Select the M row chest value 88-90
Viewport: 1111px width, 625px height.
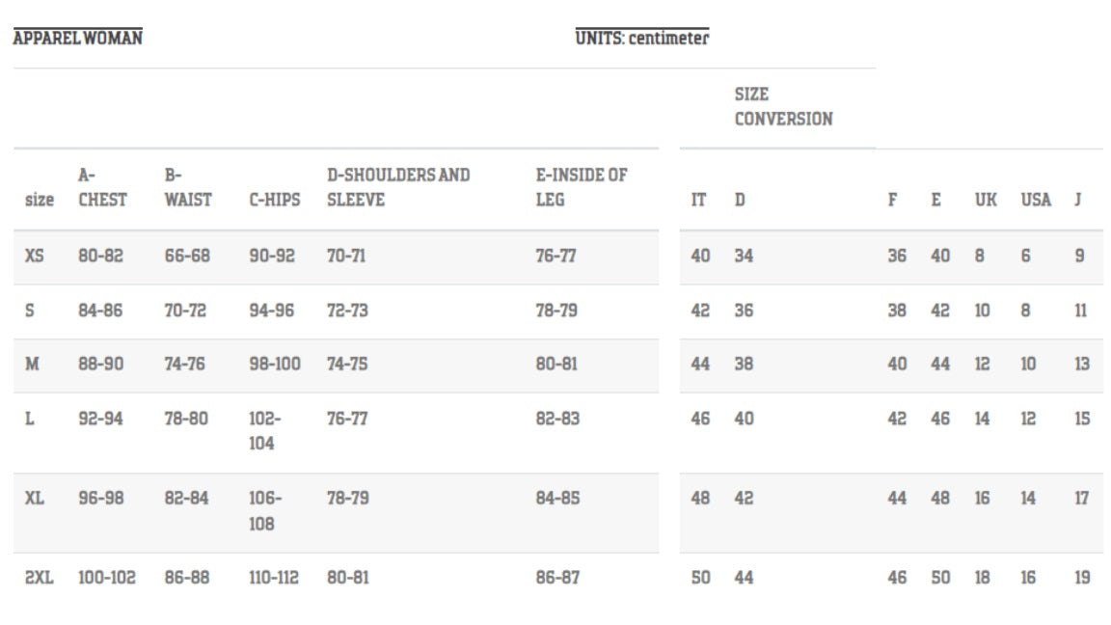(x=100, y=365)
